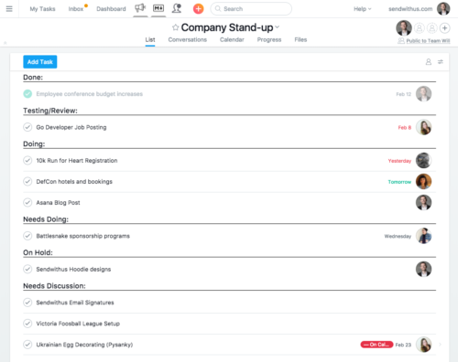This screenshot has width=458, height=362.
Task: Open details arrow on Ukrainian Egg Decorating row
Action: point(440,345)
